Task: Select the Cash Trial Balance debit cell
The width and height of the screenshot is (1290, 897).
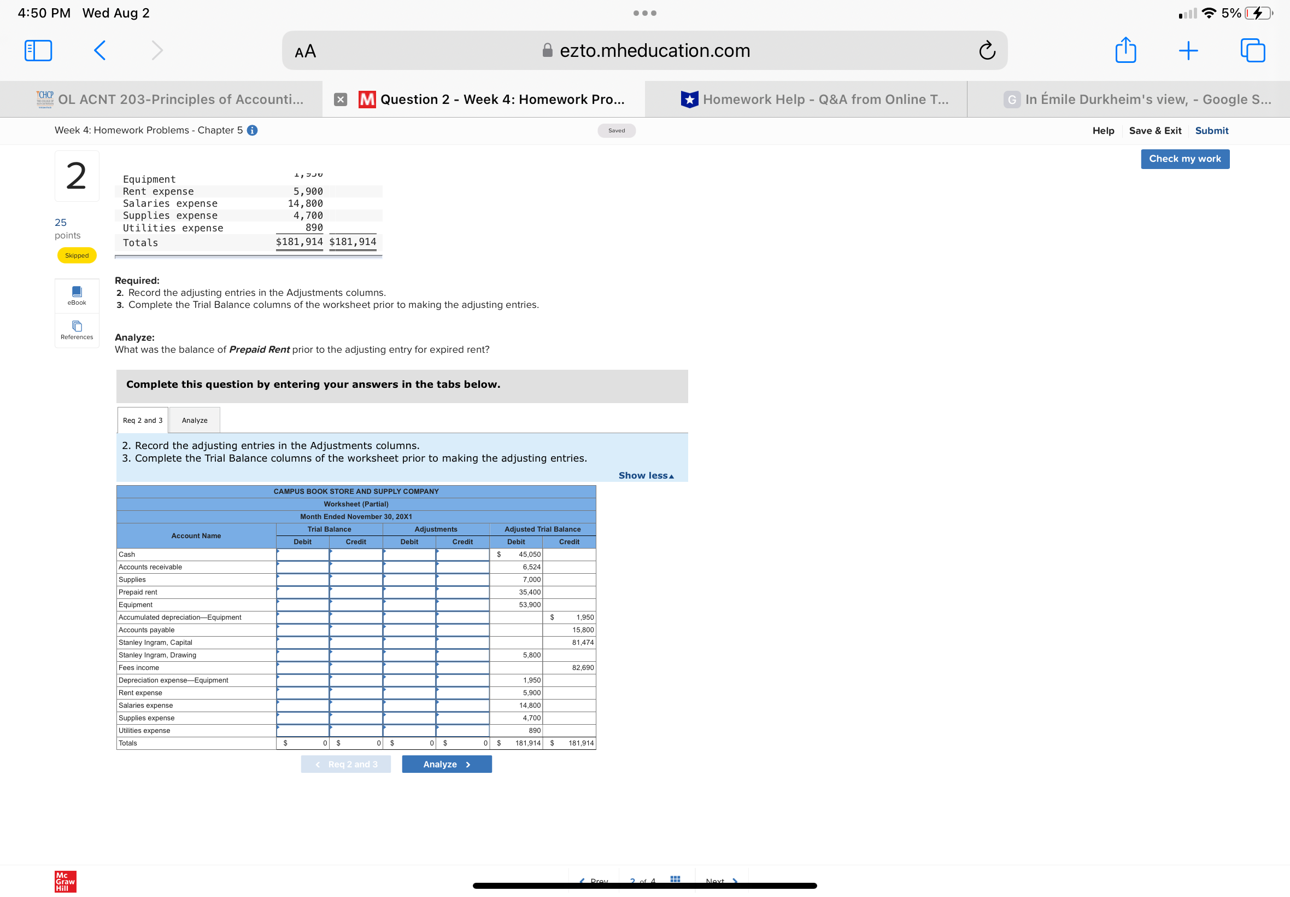Action: point(303,554)
